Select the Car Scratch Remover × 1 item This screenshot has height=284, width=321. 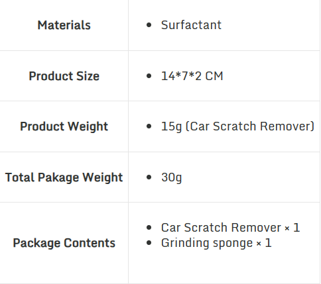point(230,228)
